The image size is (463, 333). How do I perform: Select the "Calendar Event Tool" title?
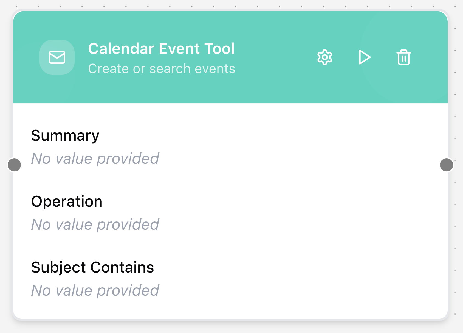[161, 49]
